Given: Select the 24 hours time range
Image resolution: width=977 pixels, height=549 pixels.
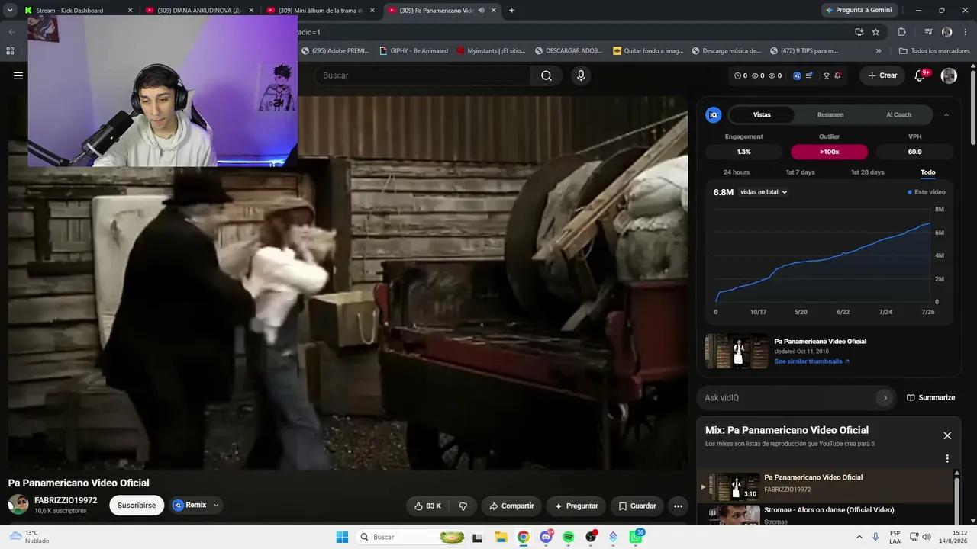Looking at the screenshot, I should pyautogui.click(x=737, y=172).
